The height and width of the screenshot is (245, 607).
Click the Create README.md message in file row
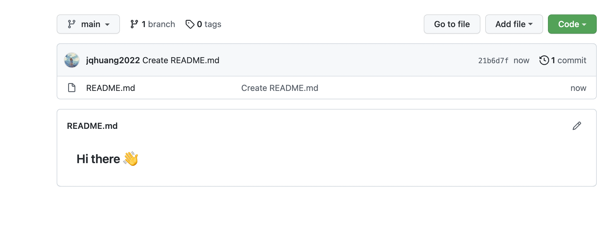280,88
